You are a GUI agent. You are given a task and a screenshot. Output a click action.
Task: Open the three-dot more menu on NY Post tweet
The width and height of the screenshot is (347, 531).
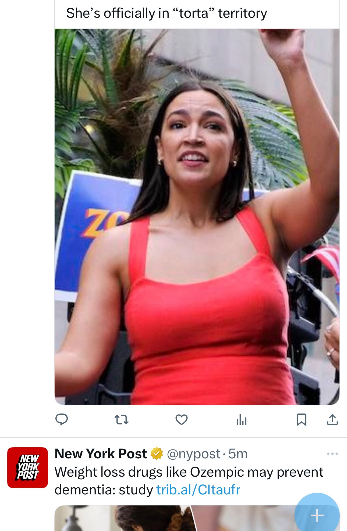332,454
